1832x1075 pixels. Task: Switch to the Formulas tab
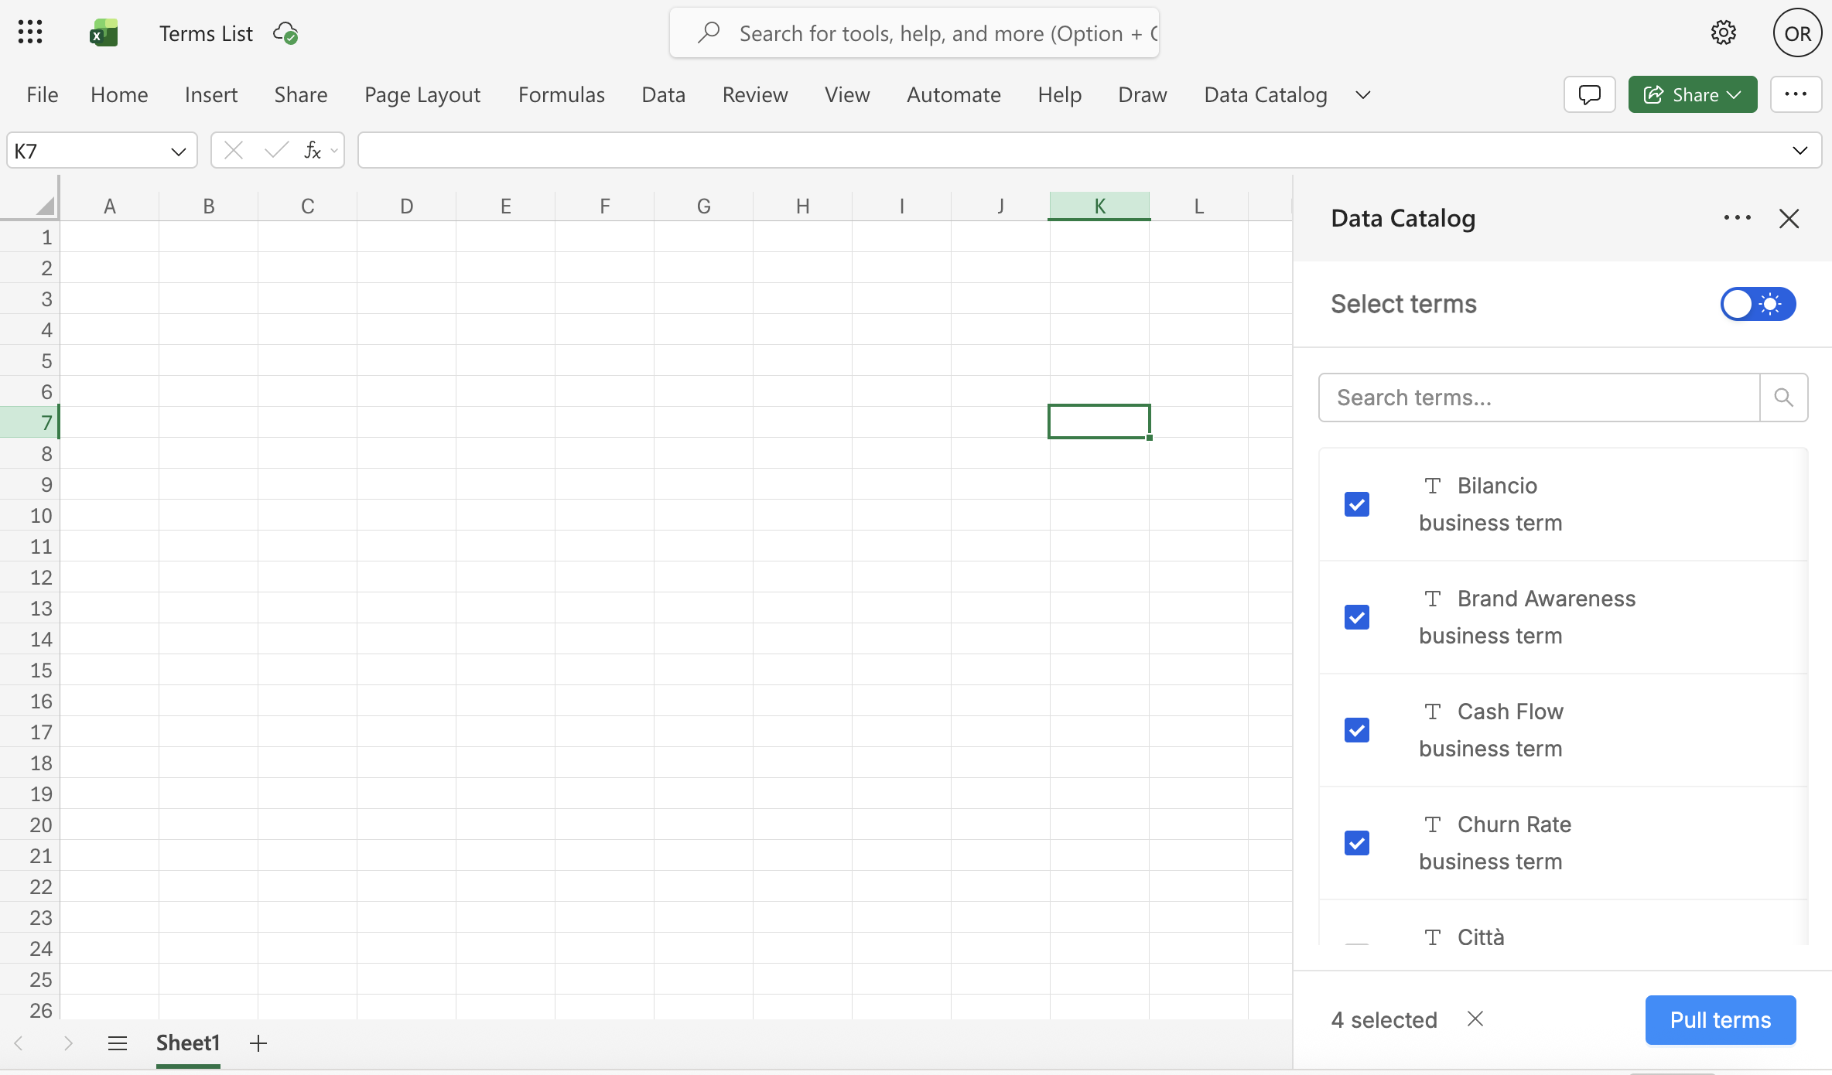pos(561,94)
